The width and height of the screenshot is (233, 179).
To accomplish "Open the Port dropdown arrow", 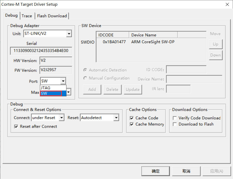I will pos(63,81).
